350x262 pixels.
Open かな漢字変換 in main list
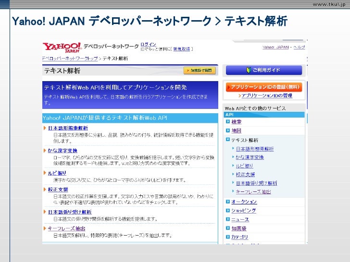point(62,151)
